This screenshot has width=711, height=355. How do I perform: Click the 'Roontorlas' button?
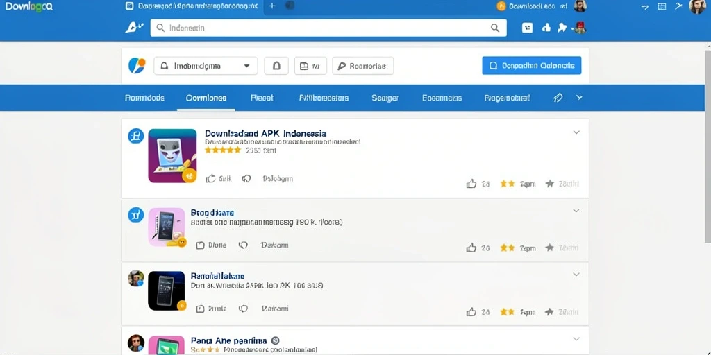tap(362, 66)
